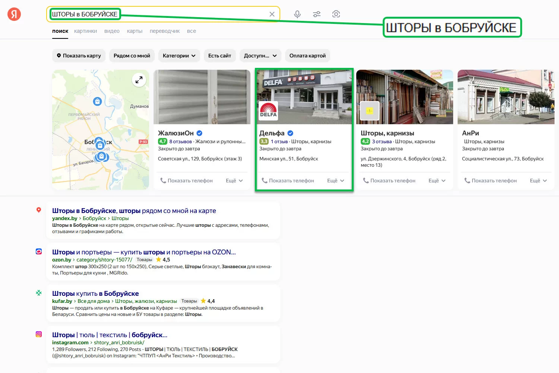
Task: Open 'Шторы купить в Бобруйске' result
Action: click(x=95, y=294)
